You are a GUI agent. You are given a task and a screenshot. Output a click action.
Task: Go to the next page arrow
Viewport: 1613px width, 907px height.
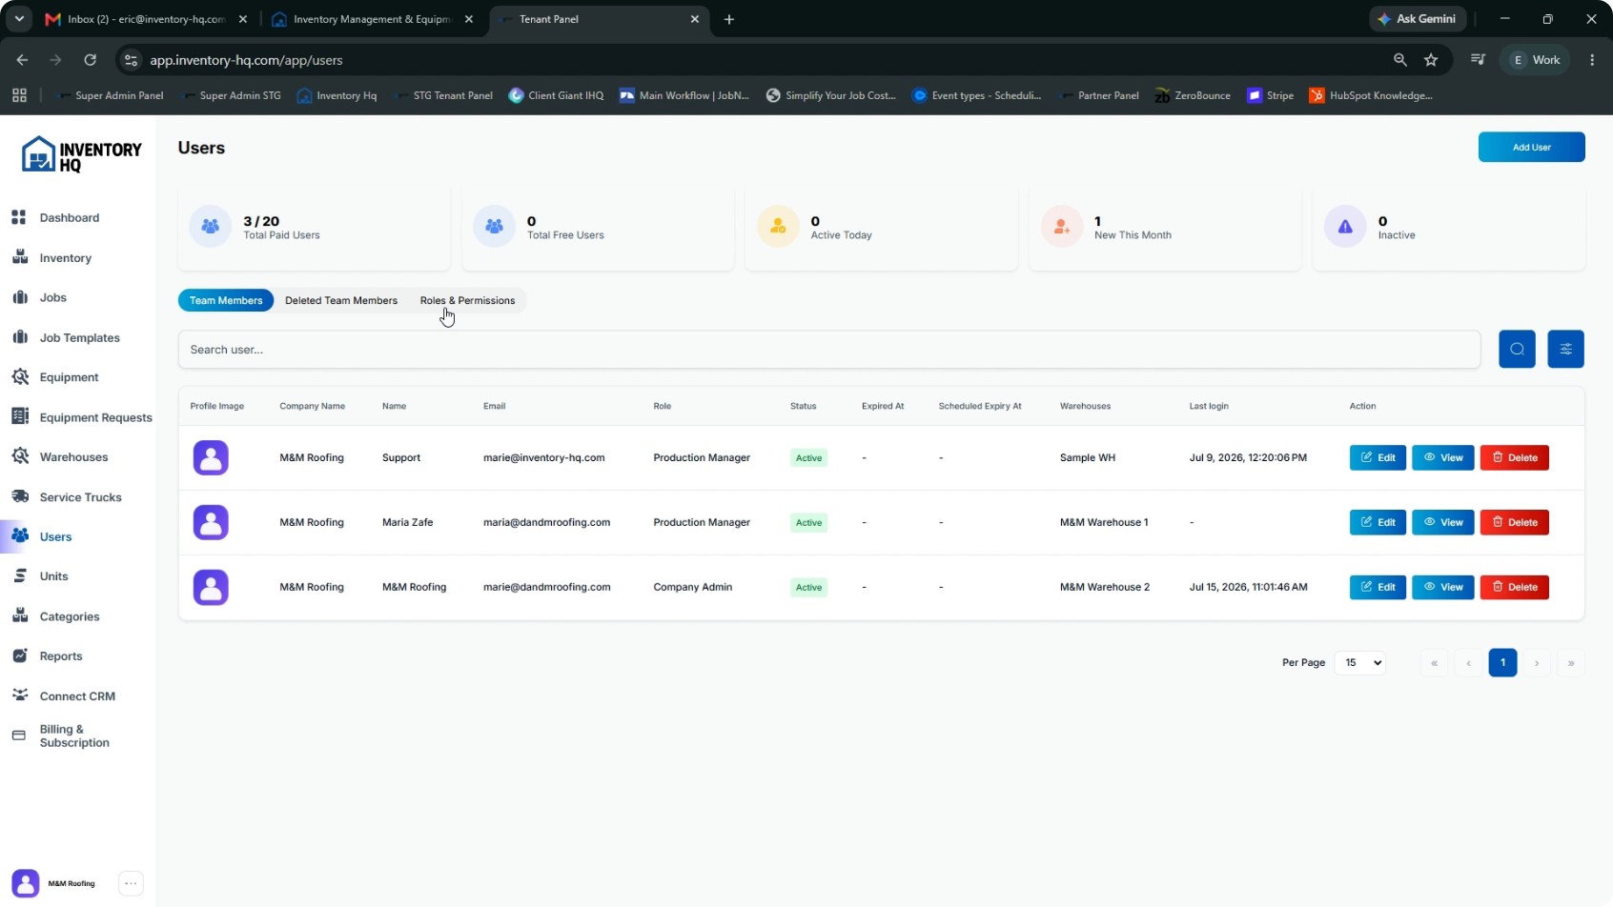click(1537, 662)
